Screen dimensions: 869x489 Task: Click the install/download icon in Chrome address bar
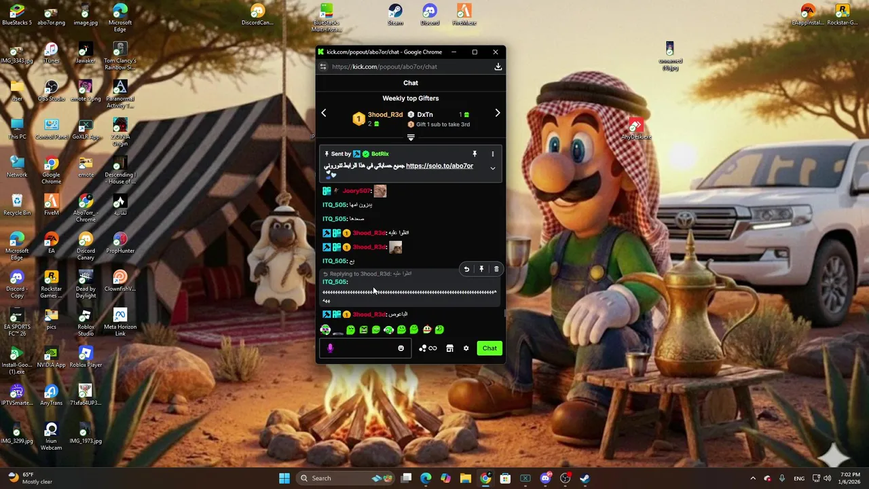pyautogui.click(x=498, y=67)
